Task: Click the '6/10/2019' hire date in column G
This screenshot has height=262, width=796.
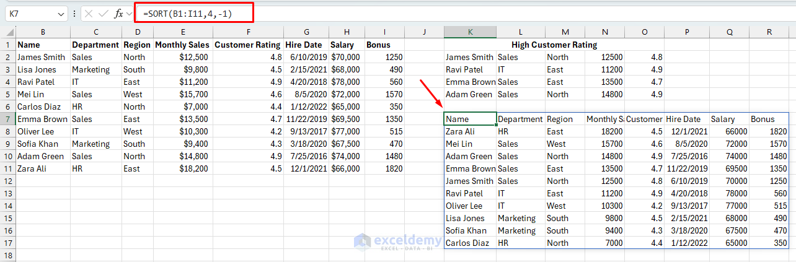Action: click(306, 57)
